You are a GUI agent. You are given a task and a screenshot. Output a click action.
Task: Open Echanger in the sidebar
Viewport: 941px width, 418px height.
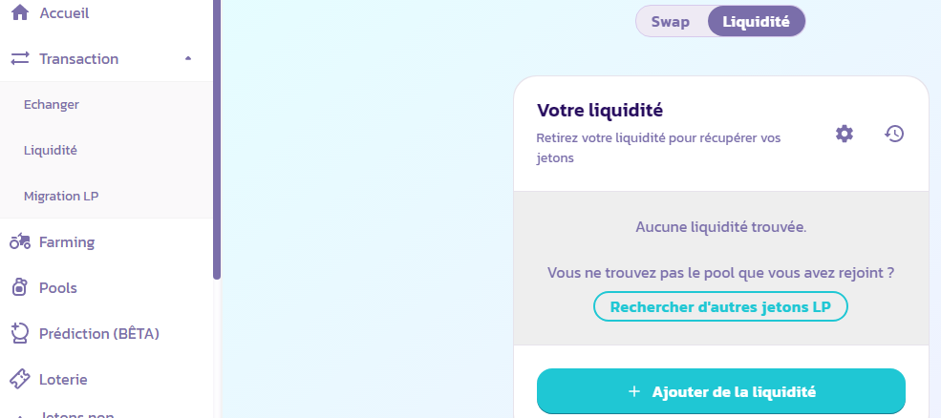click(x=52, y=105)
